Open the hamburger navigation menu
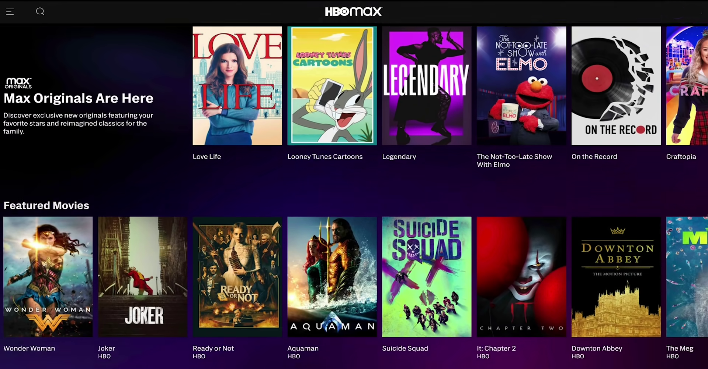This screenshot has height=369, width=708. pos(10,12)
